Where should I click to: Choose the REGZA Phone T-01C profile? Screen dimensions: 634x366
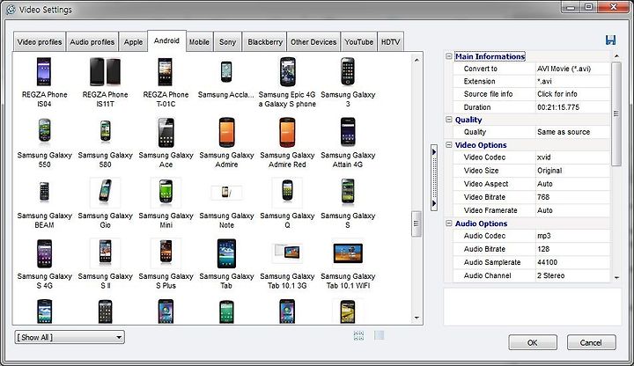(166, 71)
